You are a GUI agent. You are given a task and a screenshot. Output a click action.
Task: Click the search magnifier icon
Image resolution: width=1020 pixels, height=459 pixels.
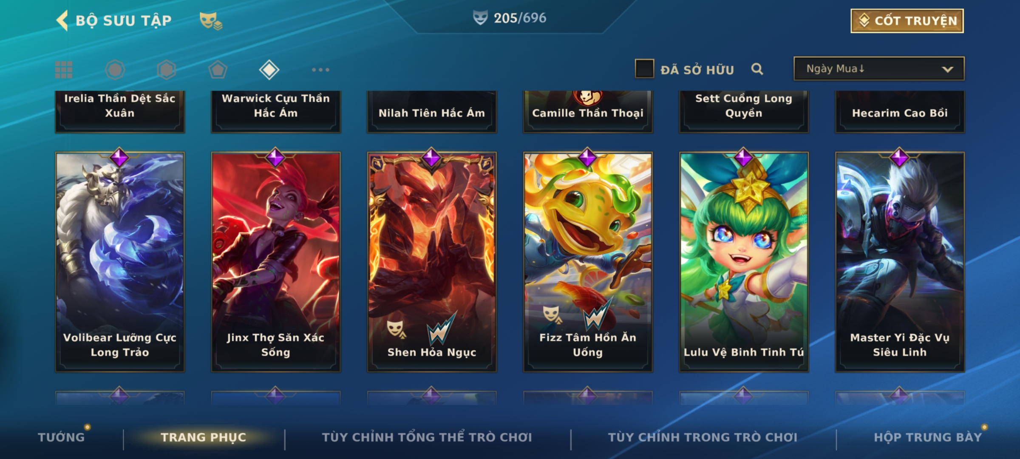tap(757, 69)
